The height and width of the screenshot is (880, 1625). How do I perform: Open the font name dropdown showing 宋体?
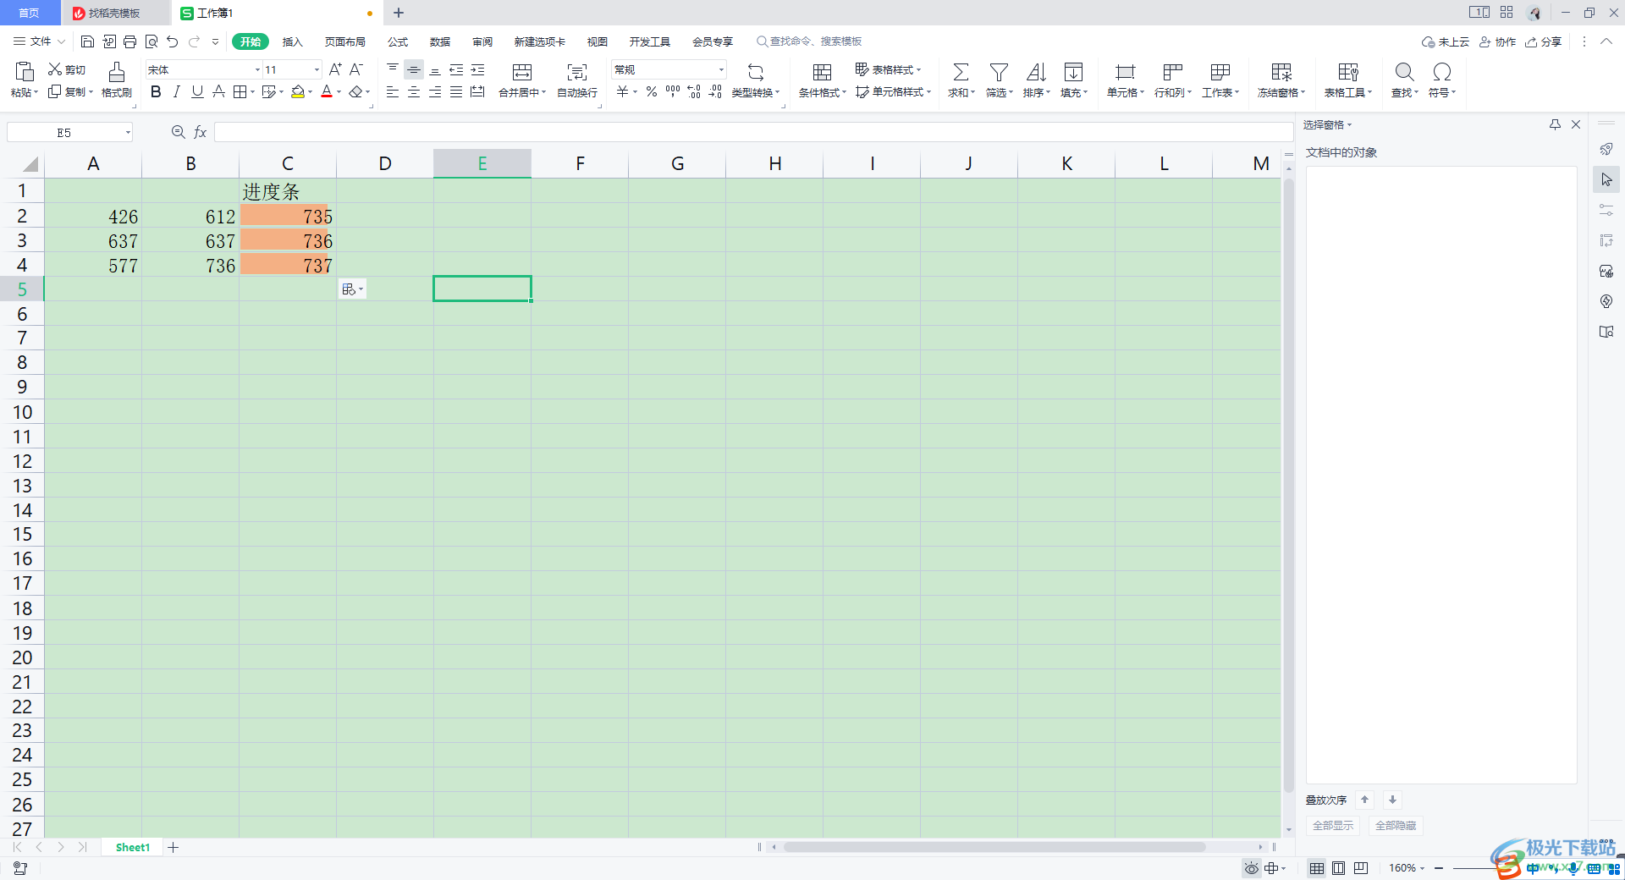[x=257, y=69]
